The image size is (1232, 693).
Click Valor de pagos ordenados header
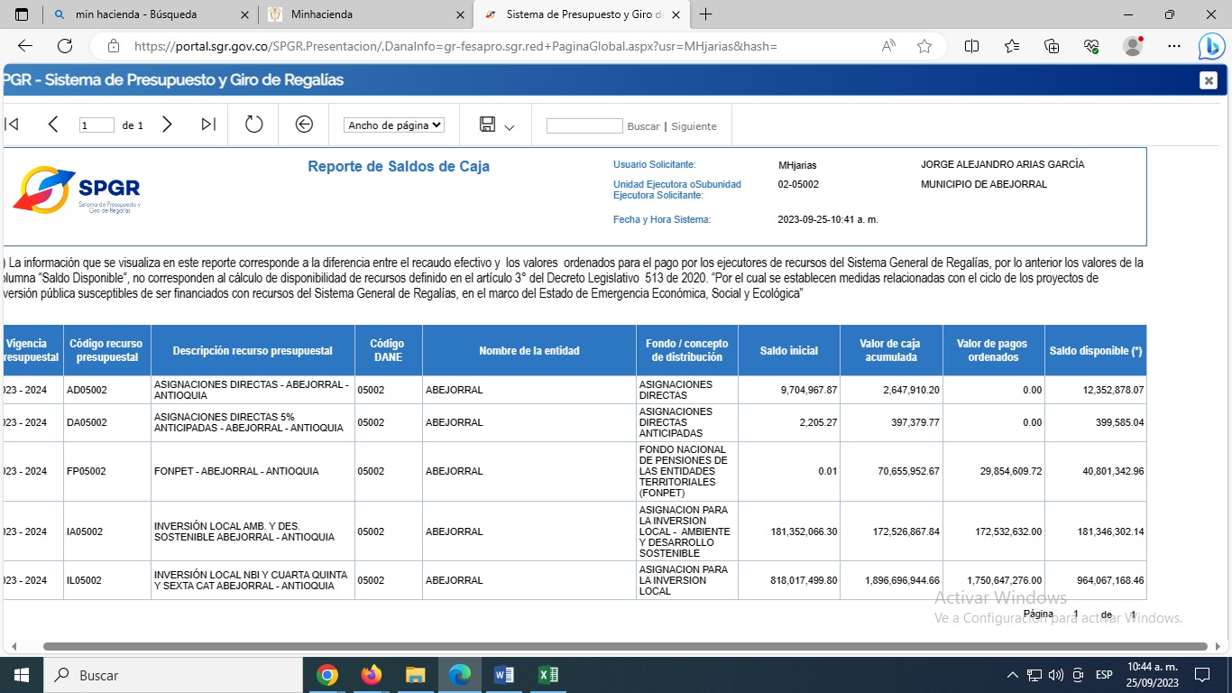tap(994, 351)
